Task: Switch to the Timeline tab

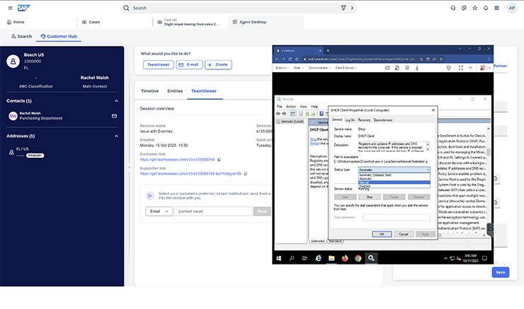Action: [x=149, y=91]
